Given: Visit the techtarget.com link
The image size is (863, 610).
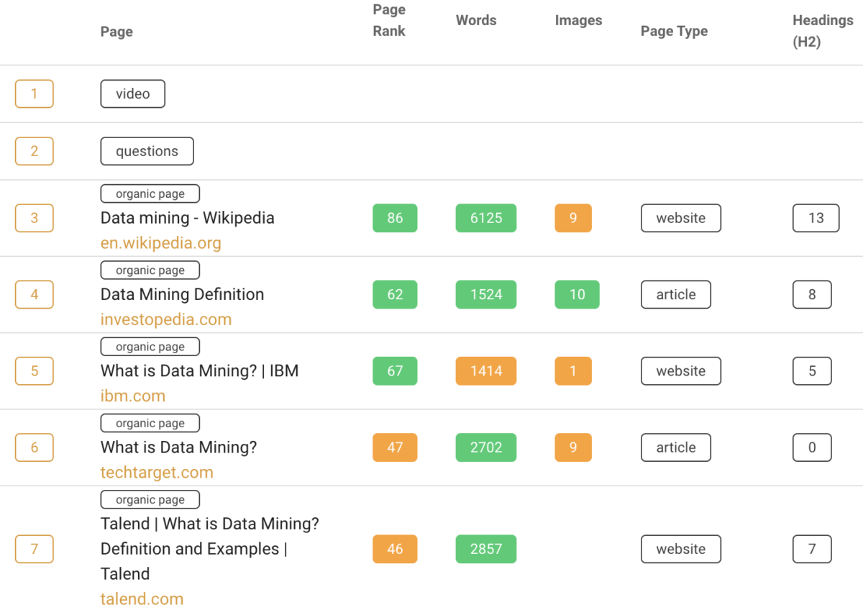Looking at the screenshot, I should click(x=157, y=473).
